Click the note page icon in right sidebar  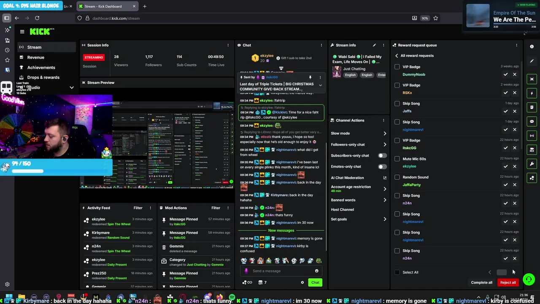coord(532,107)
